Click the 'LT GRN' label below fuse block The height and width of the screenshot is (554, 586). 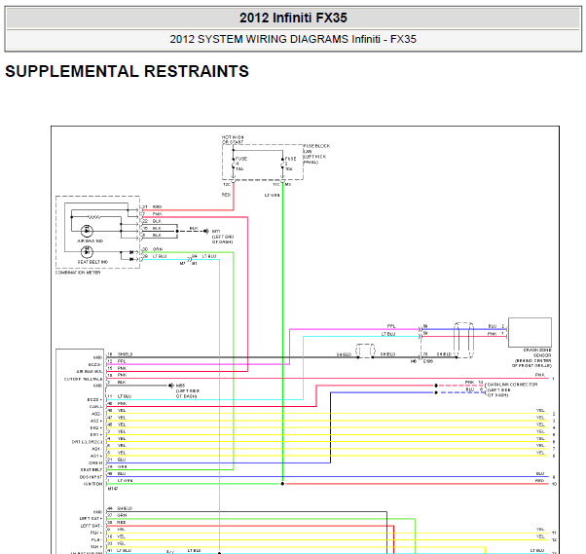pyautogui.click(x=273, y=195)
